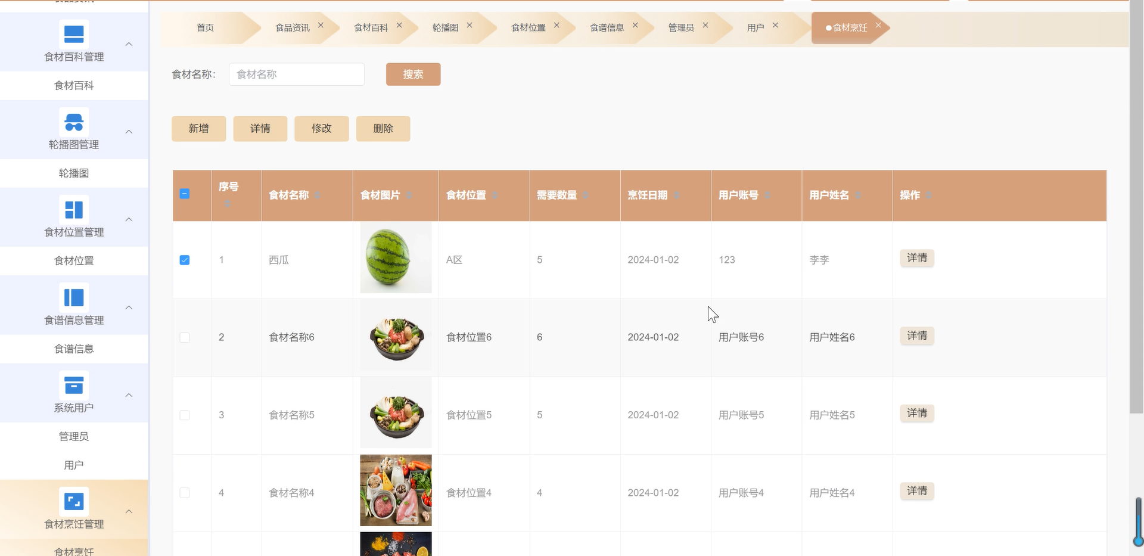Close the 食材位置 tab
1144x556 pixels.
point(557,25)
